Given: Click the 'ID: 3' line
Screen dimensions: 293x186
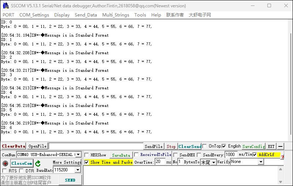Looking at the screenshot, I should tap(7, 75).
